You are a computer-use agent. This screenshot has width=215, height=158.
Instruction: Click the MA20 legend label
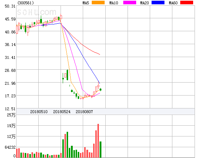pyautogui.click(x=144, y=3)
